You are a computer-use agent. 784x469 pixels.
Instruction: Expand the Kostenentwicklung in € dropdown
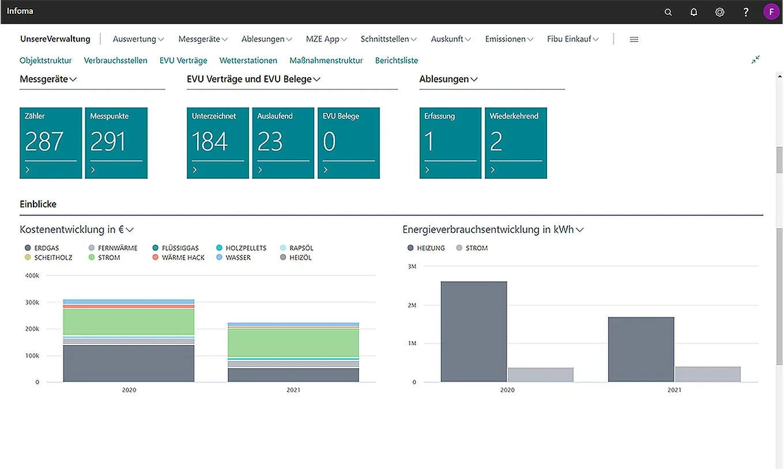(x=130, y=229)
